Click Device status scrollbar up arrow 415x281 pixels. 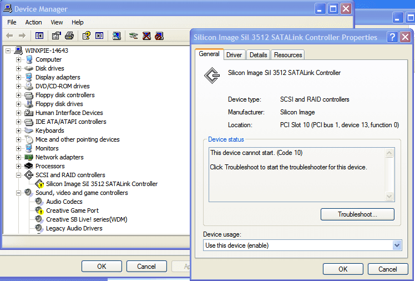pyautogui.click(x=389, y=153)
